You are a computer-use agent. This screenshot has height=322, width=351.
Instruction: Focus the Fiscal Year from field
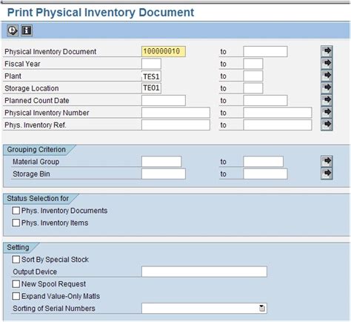coord(151,64)
